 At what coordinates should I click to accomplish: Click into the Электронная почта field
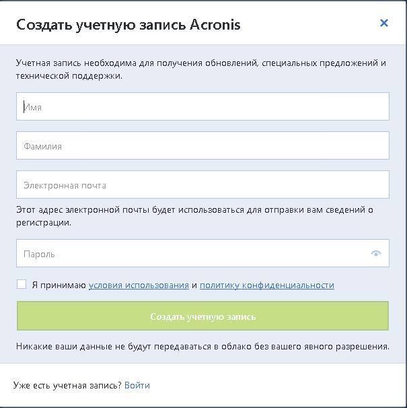(x=202, y=184)
